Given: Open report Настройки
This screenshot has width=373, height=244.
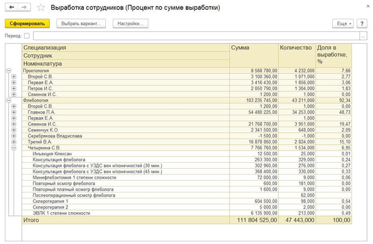Looking at the screenshot, I should point(131,24).
